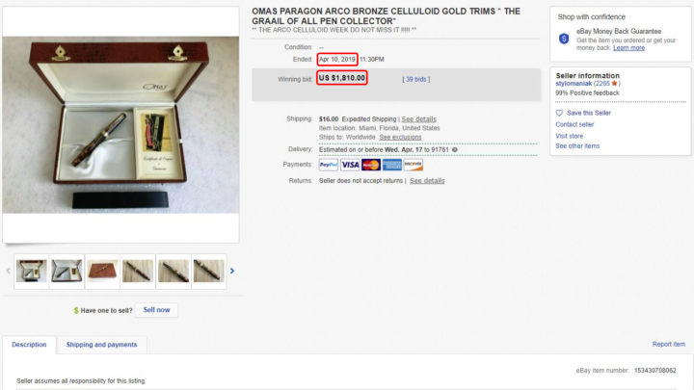Select the first pen box thumbnail
Image resolution: width=694 pixels, height=390 pixels.
(31, 271)
